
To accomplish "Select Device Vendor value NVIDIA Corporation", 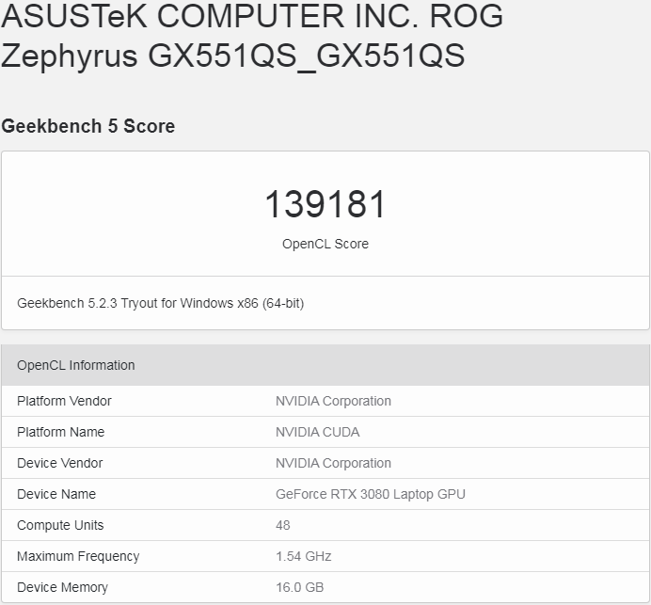I will point(333,463).
